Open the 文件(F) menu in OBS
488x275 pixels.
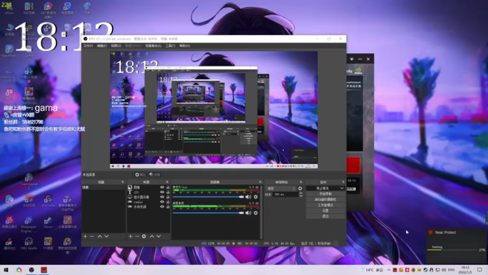point(88,46)
